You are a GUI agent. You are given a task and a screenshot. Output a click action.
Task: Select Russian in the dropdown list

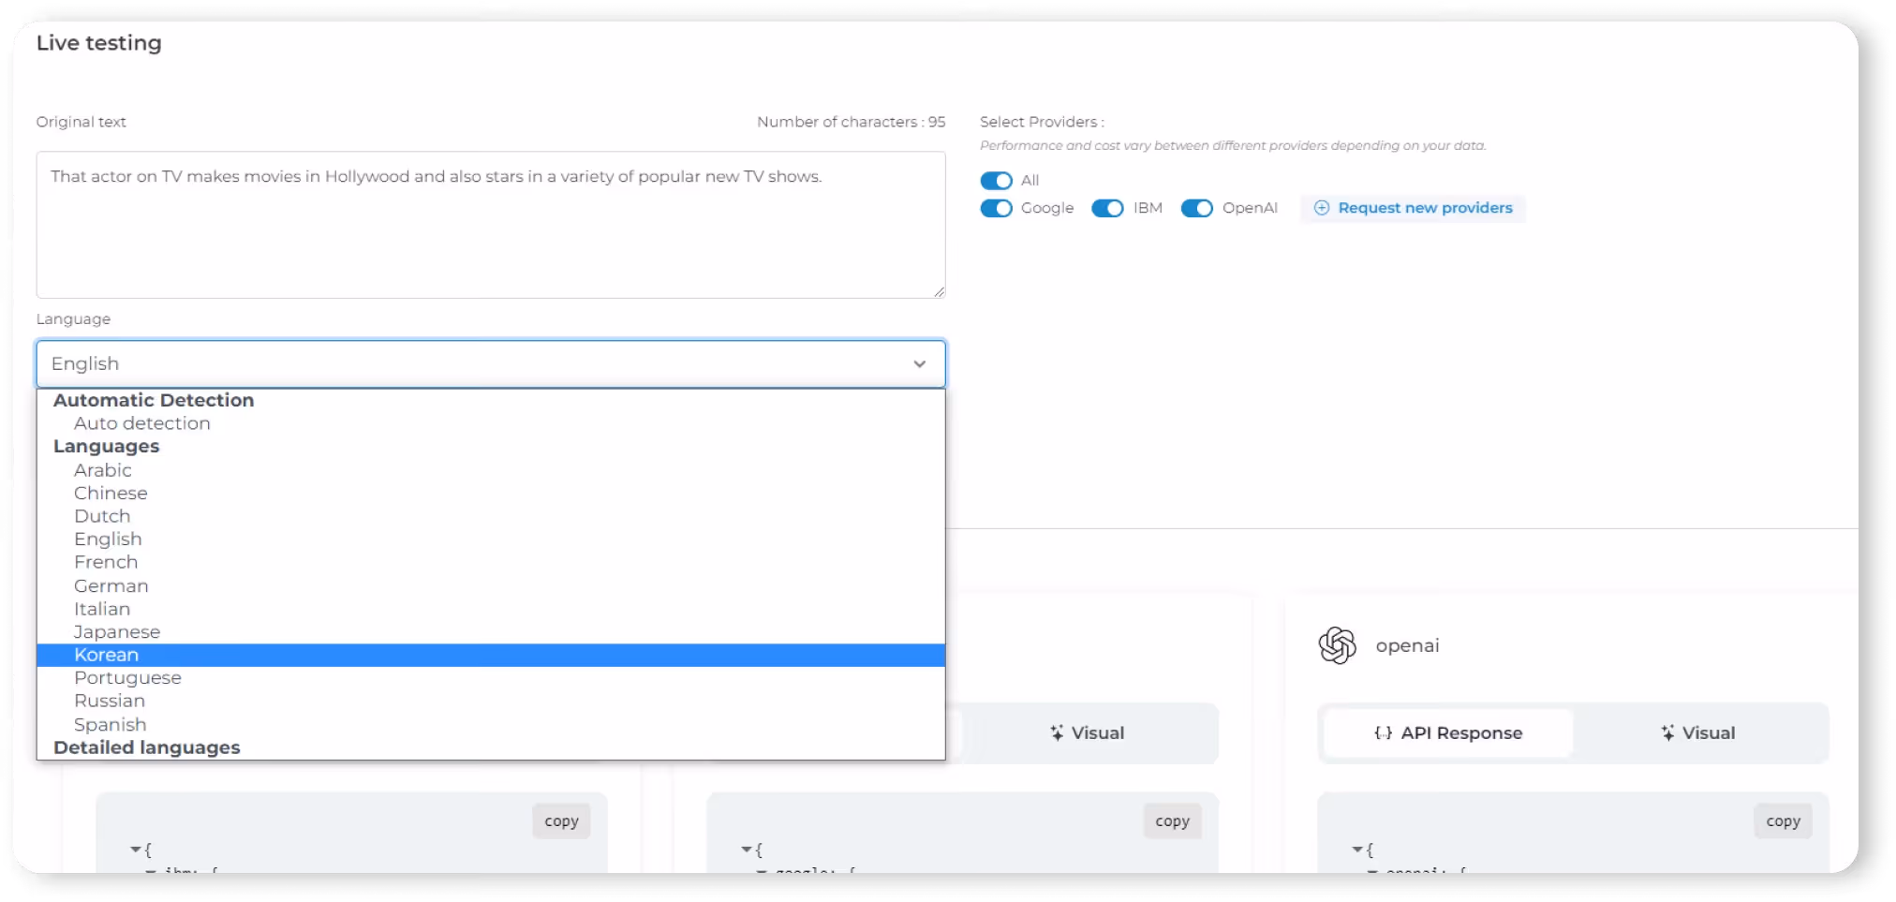click(x=491, y=701)
